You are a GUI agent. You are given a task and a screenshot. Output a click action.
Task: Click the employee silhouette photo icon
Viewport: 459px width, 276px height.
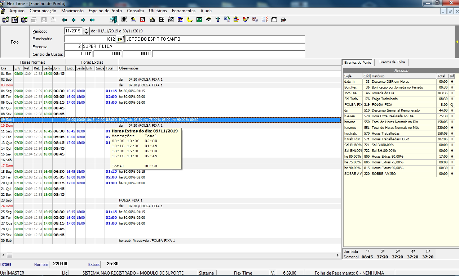[124, 20]
